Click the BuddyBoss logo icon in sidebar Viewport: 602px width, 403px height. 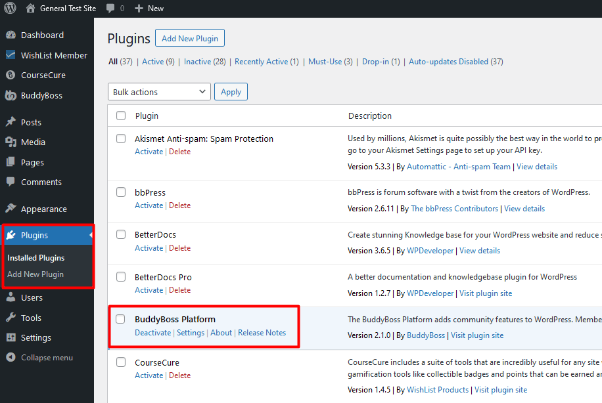point(11,95)
